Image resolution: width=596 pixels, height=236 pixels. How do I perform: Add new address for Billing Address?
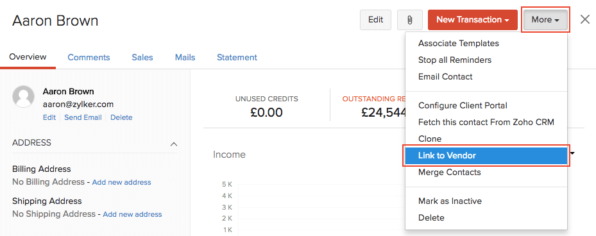[x=122, y=182]
